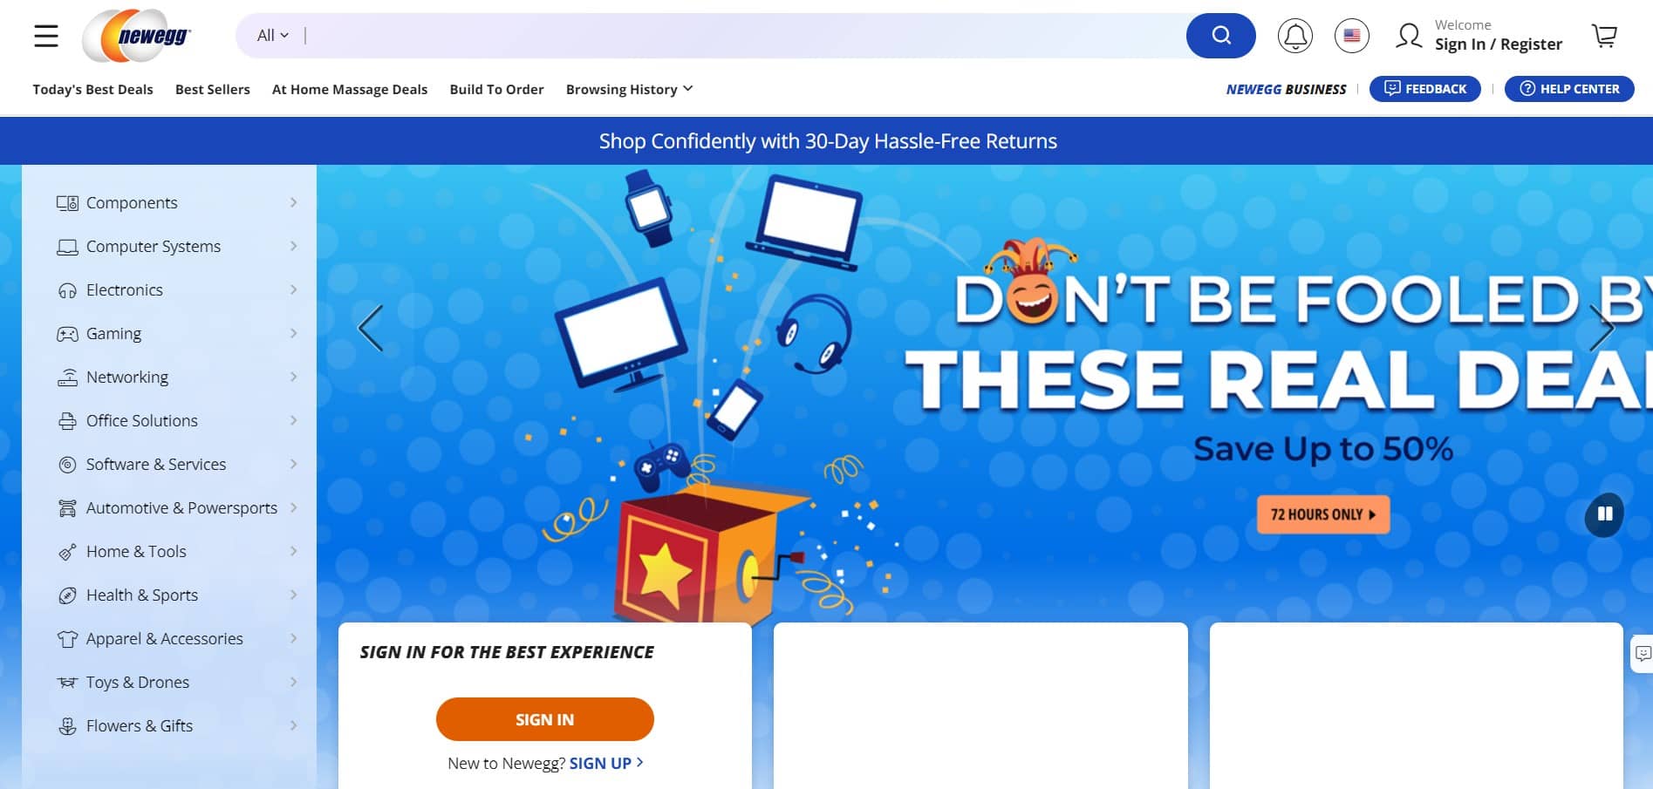Expand the Browsing History dropdown

[629, 89]
